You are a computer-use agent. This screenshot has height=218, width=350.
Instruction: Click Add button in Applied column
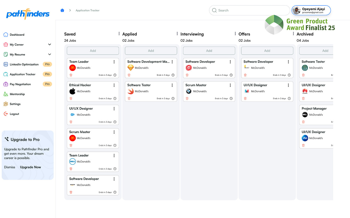pos(151,51)
